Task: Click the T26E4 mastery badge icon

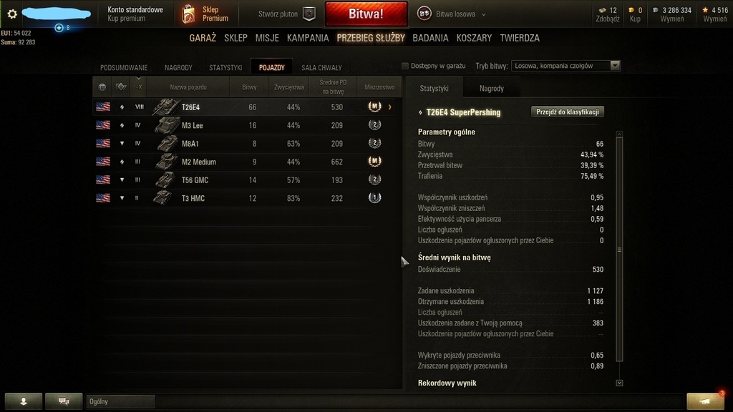Action: tap(374, 107)
